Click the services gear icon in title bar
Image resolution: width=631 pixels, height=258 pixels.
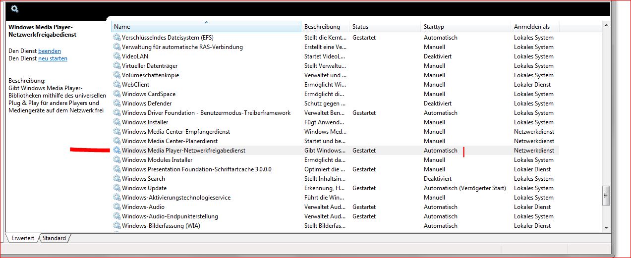(14, 8)
